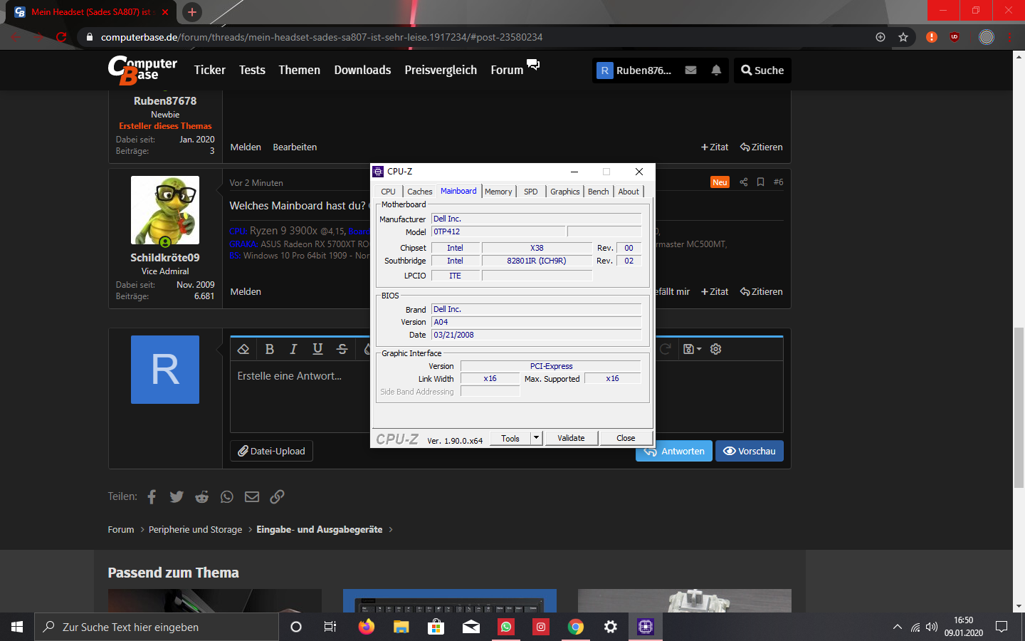Switch to the SPD tab in CPU-Z
Screen dimensions: 1025x641
[531, 192]
